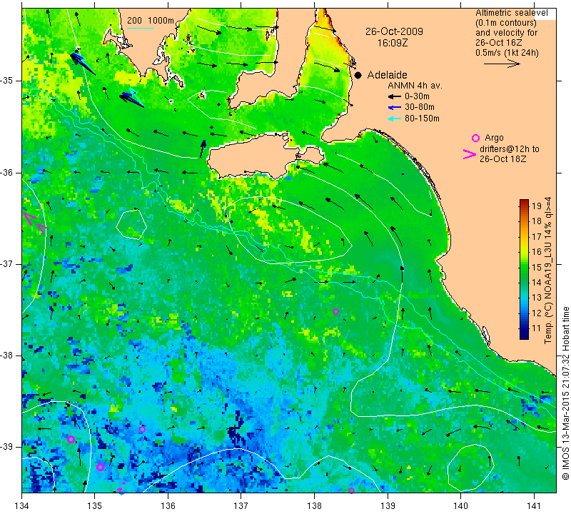Click the Adelaide label

coord(387,75)
